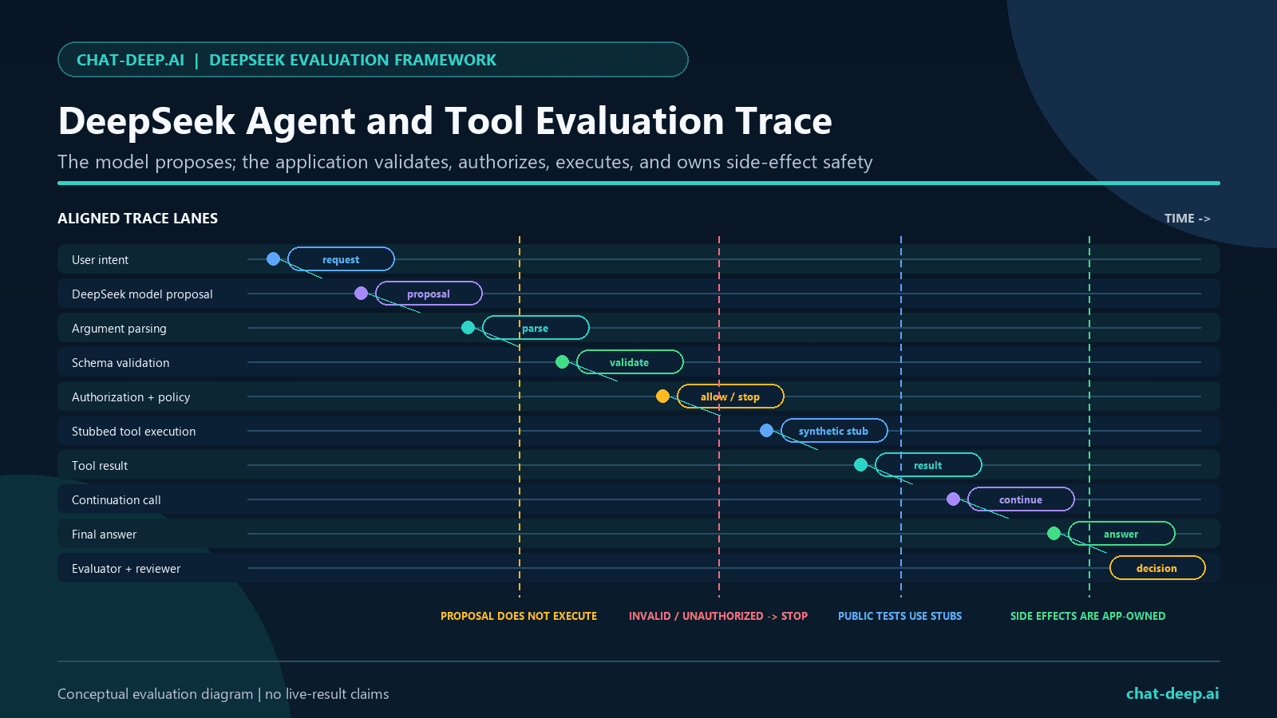
Task: Click the main title 'DeepSeek Agent and Tool Evaluation Trace'
Action: click(x=445, y=121)
